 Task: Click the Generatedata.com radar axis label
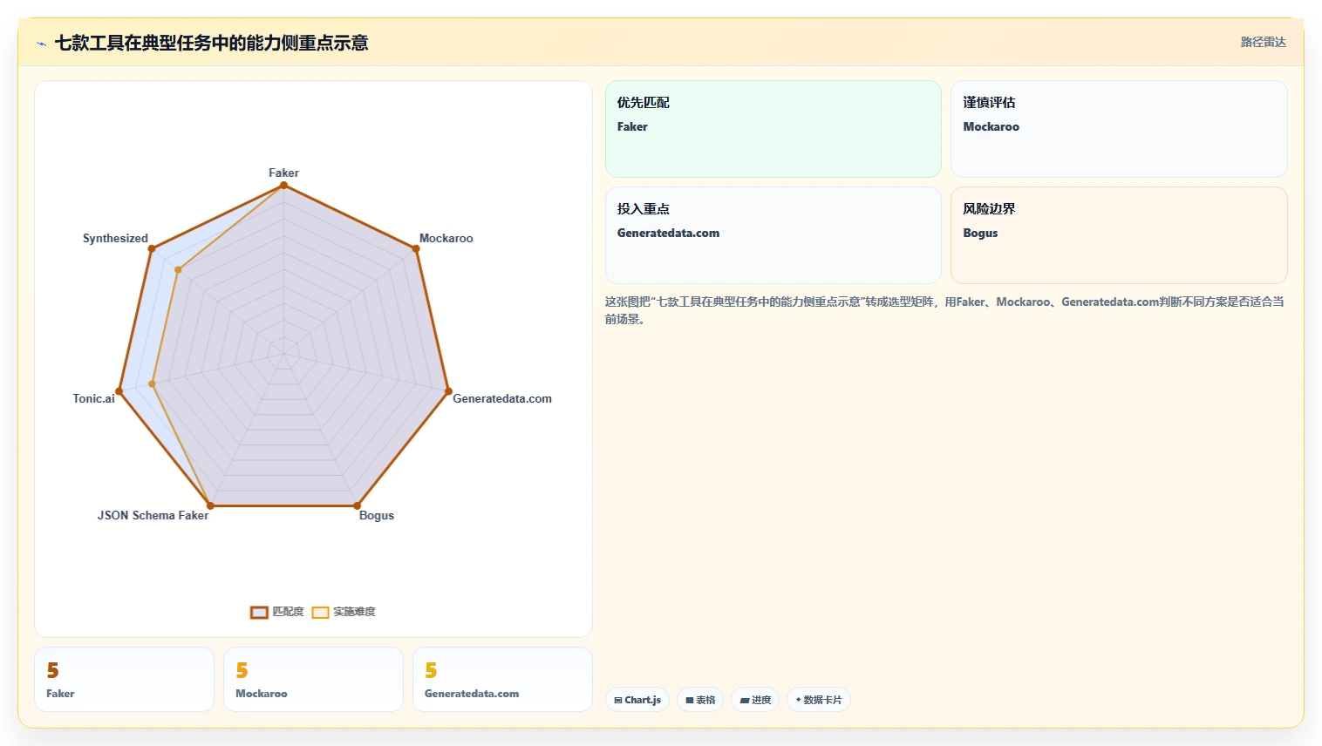click(502, 398)
